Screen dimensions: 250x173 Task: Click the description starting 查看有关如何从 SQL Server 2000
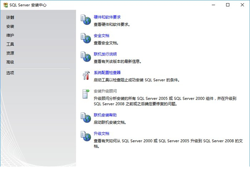click(x=168, y=143)
